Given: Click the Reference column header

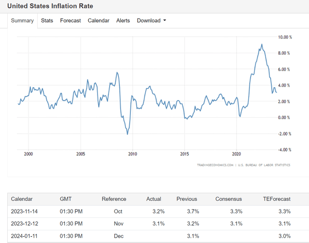Looking at the screenshot, I should click(114, 199).
